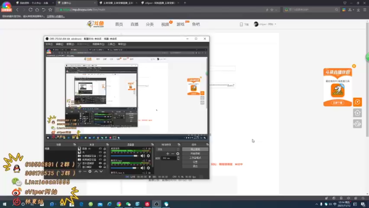
Task: Go to Douyu 首页 nav link
Action: pyautogui.click(x=119, y=24)
